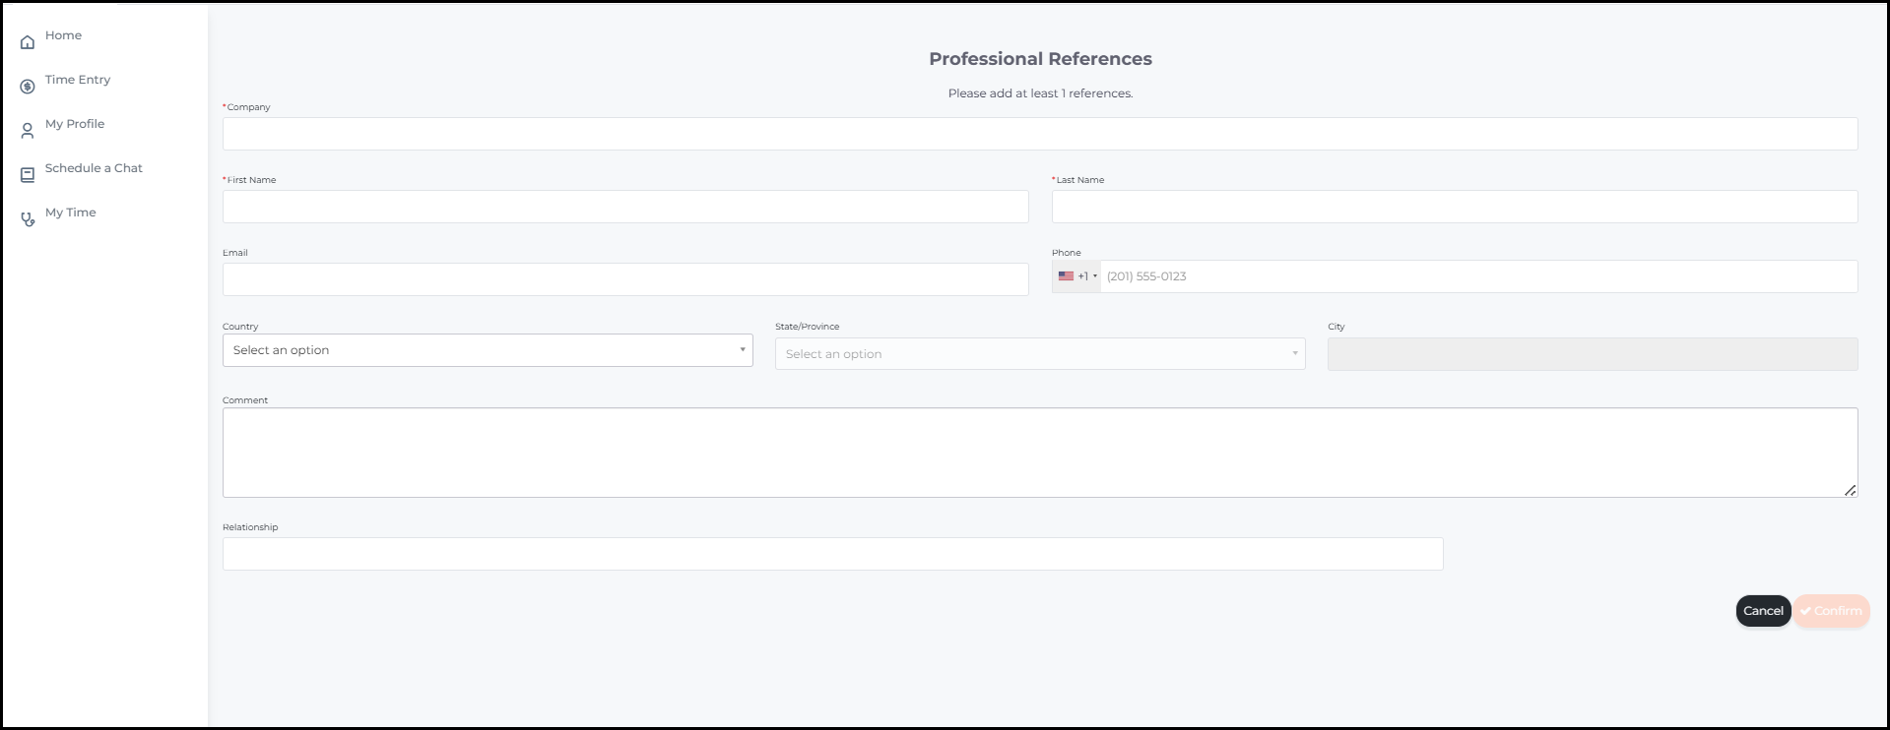The image size is (1890, 730).
Task: Click the My Time stethoscope icon
Action: pos(28,219)
